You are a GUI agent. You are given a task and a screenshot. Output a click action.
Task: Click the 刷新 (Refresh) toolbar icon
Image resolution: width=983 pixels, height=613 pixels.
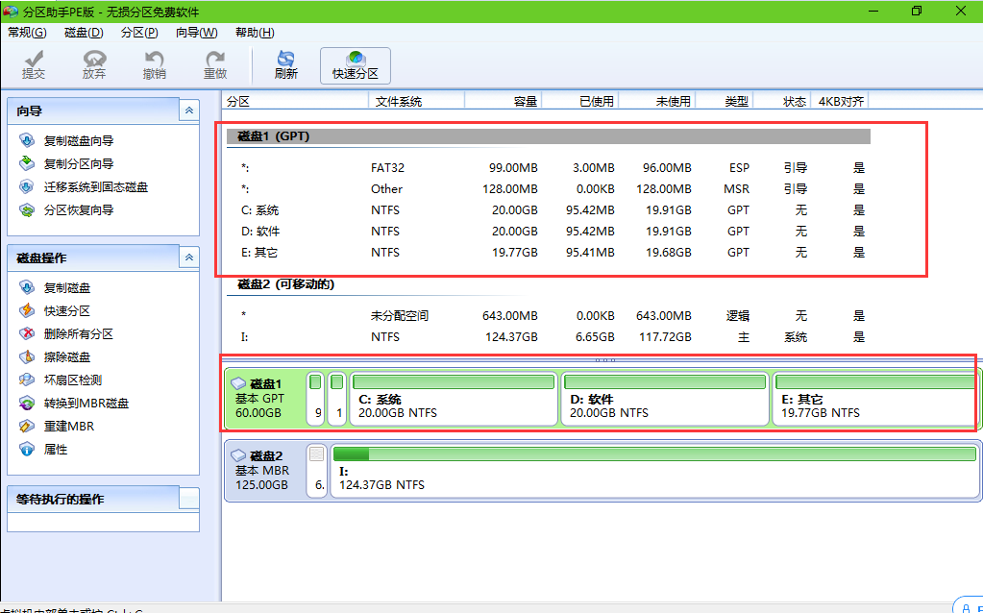(286, 65)
